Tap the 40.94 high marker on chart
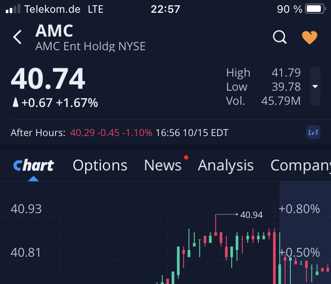Viewport: 331px width, 284px height. pyautogui.click(x=251, y=215)
